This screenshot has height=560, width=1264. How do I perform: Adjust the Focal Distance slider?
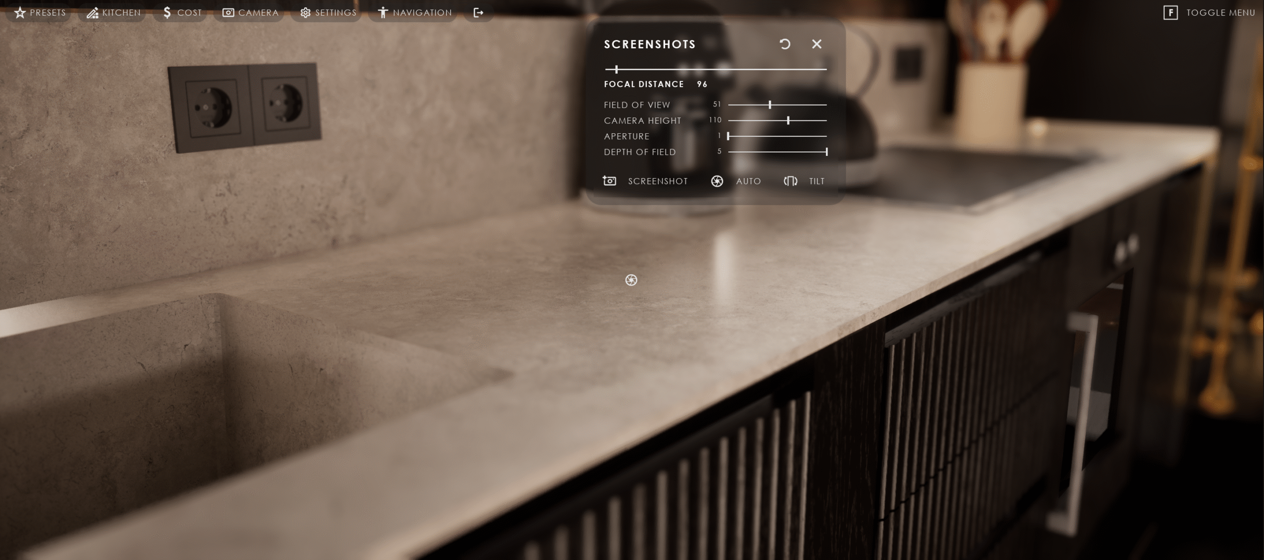click(x=617, y=70)
